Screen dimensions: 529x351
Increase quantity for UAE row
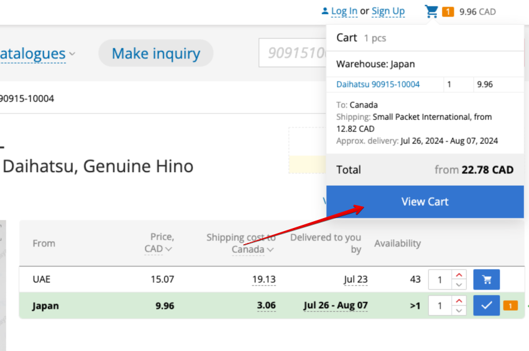459,275
